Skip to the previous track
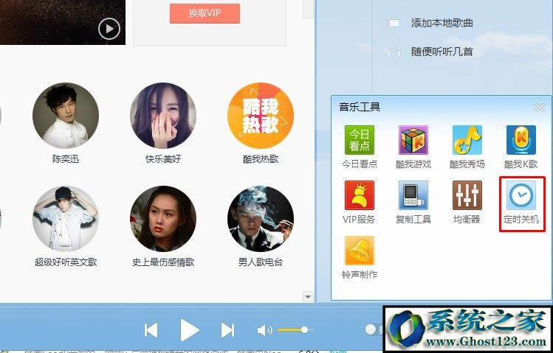This screenshot has height=353, width=553. (151, 330)
